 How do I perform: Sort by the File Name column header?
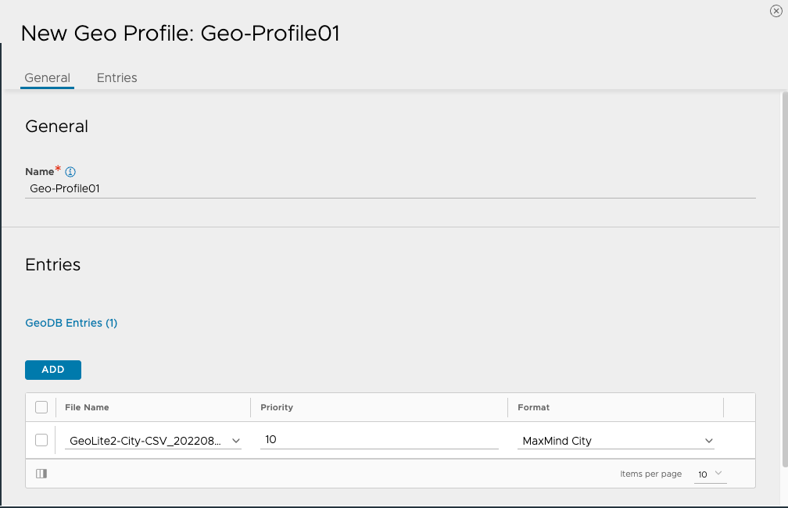pyautogui.click(x=87, y=407)
